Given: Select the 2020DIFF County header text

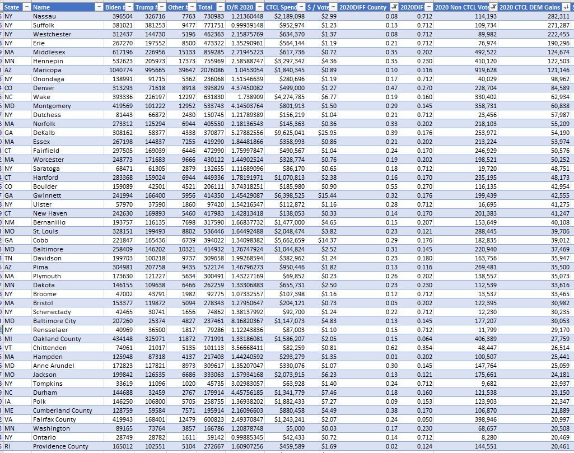Looking at the screenshot, I should pos(363,7).
